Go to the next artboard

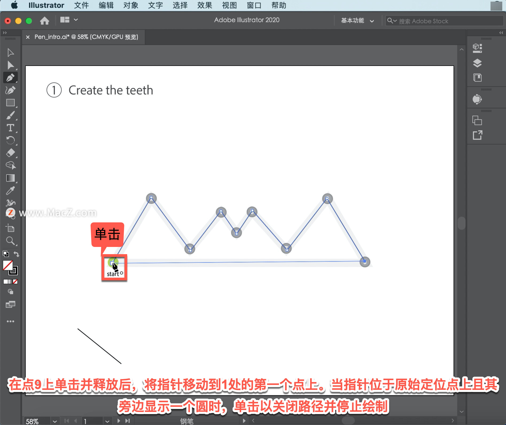[x=119, y=421]
